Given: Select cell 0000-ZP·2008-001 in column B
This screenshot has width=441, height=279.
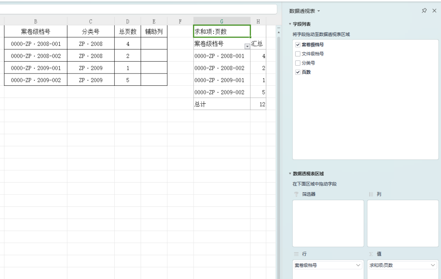Looking at the screenshot, I should pos(36,44).
